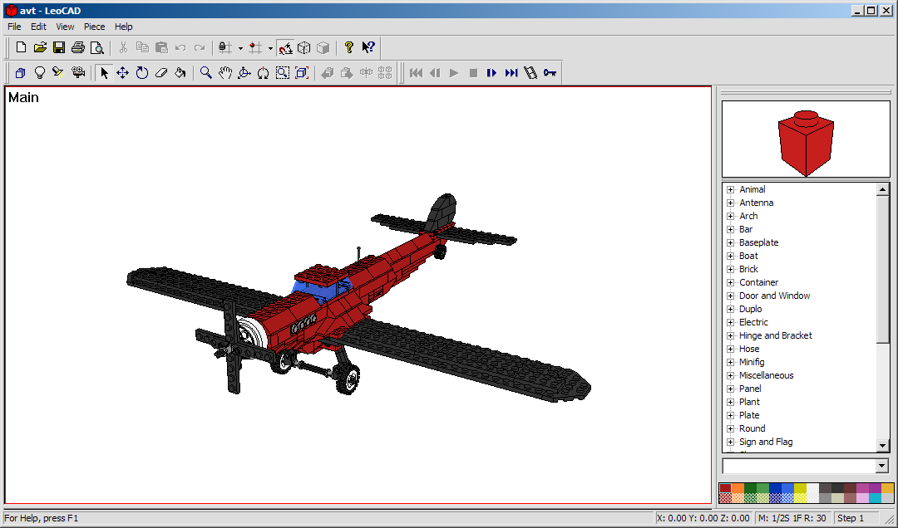
Task: Choose the camera tool in toolbar
Action: [78, 73]
